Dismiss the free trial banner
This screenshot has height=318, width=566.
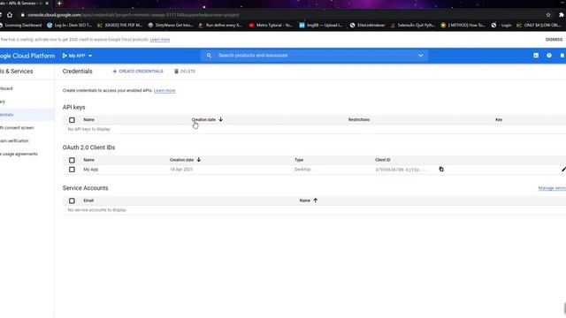pos(554,39)
